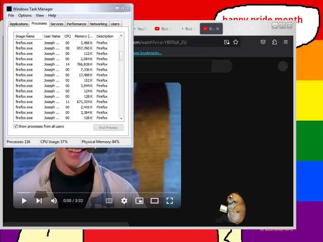Click the Physical Memory status entry
This screenshot has width=323, height=242.
(101, 142)
